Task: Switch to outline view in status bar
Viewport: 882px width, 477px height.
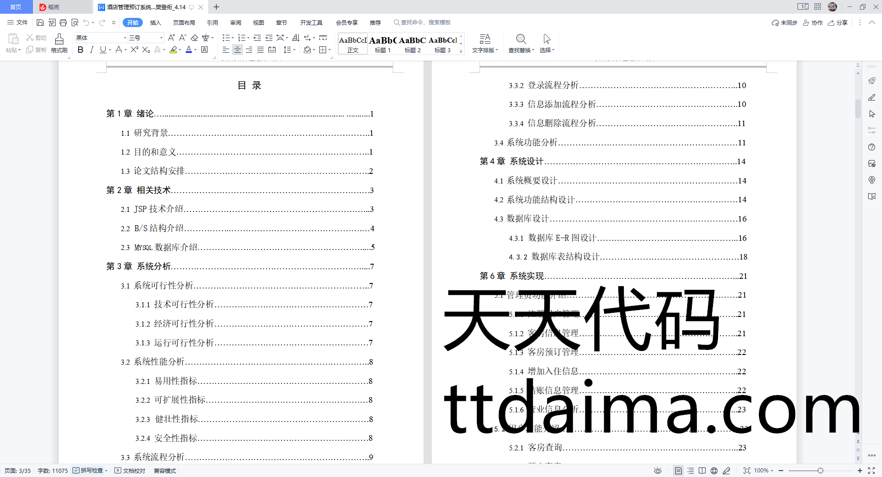Action: 690,471
